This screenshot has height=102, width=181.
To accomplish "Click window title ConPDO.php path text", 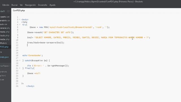I will pyautogui.click(x=109, y=2).
